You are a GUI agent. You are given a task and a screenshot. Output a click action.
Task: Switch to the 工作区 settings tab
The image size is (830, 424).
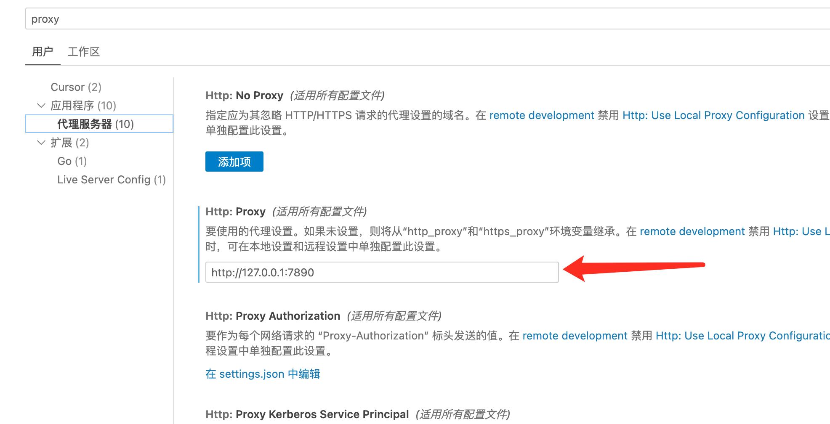pyautogui.click(x=84, y=52)
